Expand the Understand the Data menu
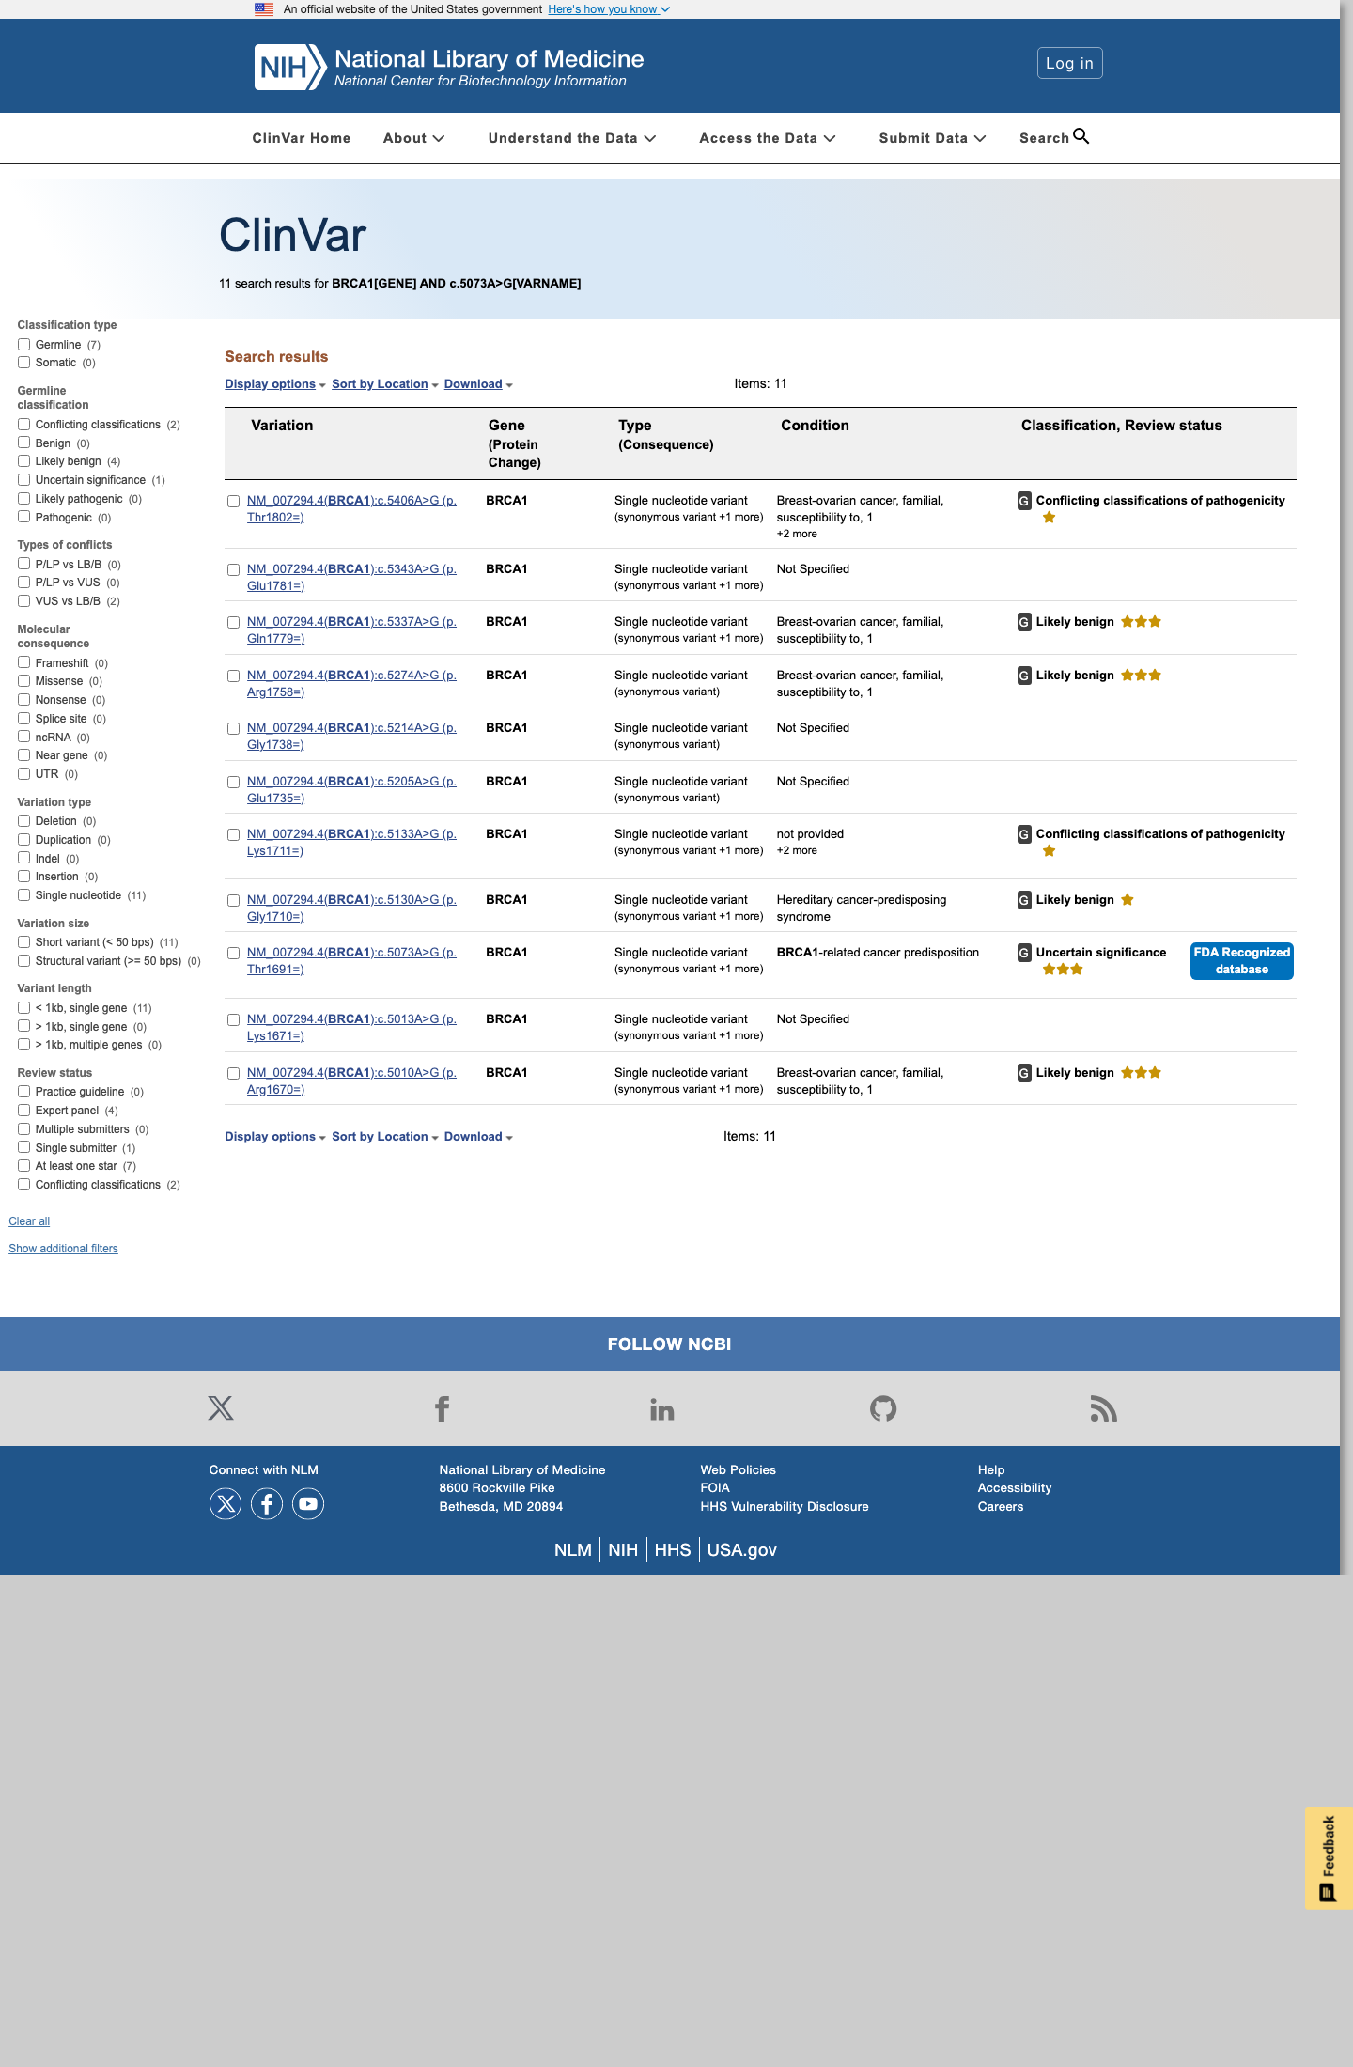The width and height of the screenshot is (1353, 2067). click(x=571, y=138)
